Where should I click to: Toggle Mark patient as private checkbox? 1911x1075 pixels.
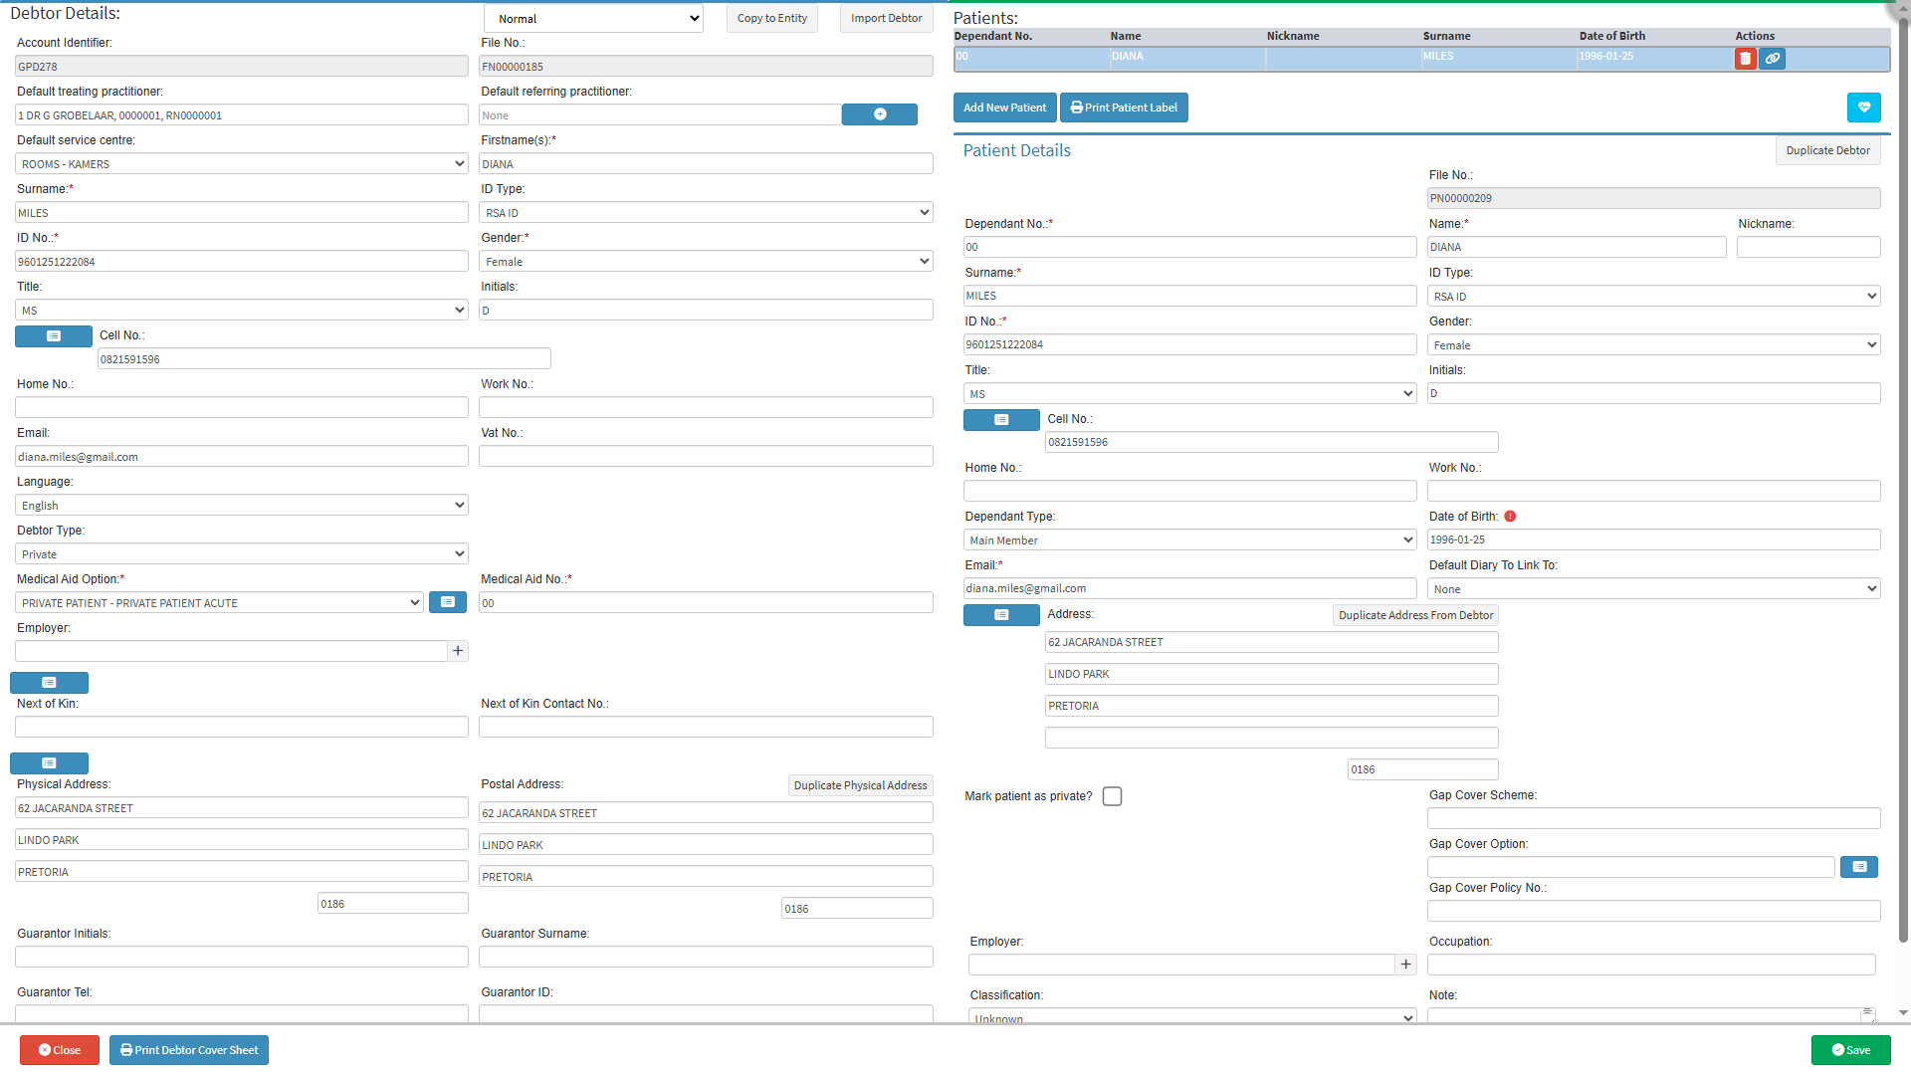1112,796
